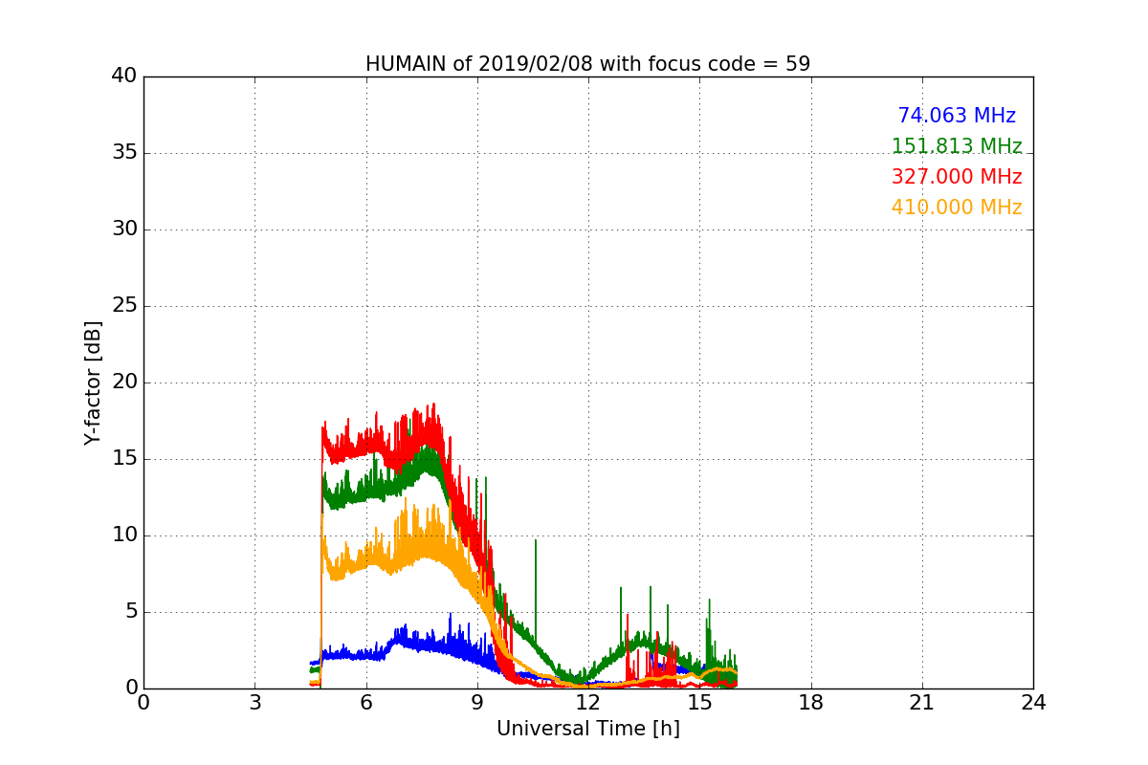Screen dimensions: 1148x765
Task: Click the Universal Time [h] axis label
Action: point(587,730)
